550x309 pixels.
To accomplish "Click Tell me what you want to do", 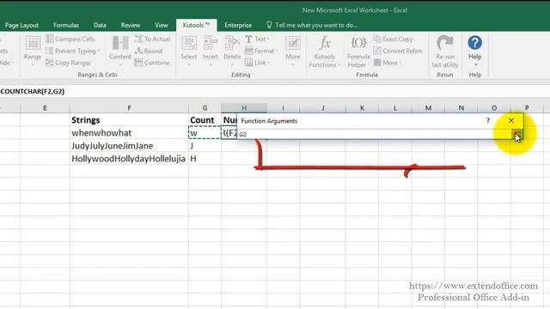I will (312, 25).
